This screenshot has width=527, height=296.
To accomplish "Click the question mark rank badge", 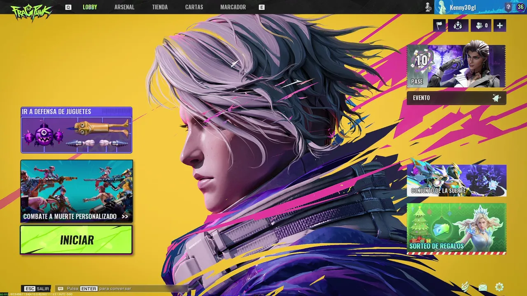I will pos(508,7).
